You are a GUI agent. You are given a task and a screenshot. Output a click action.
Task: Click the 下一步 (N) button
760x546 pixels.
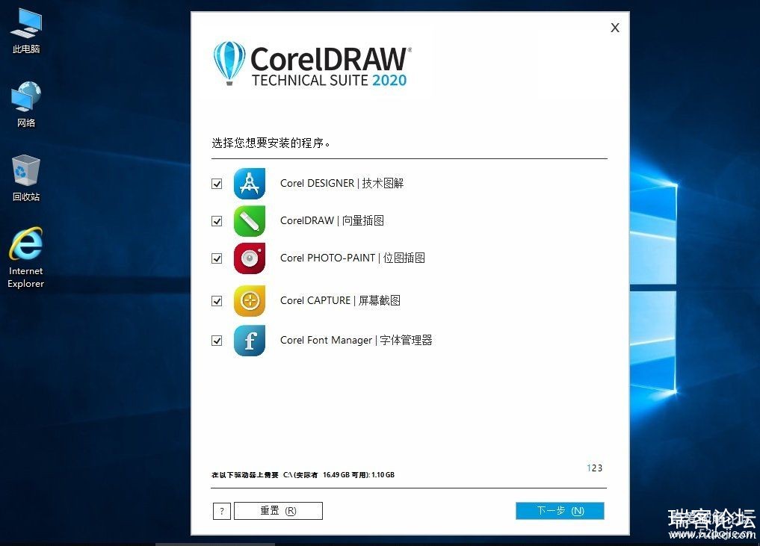[x=560, y=511]
